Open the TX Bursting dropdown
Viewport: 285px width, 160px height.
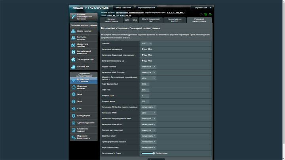[x=148, y=107]
